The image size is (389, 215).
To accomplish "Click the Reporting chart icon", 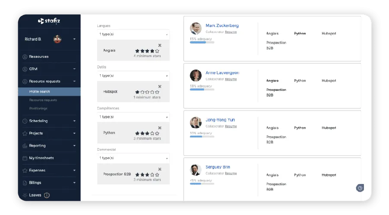I will pyautogui.click(x=25, y=146).
